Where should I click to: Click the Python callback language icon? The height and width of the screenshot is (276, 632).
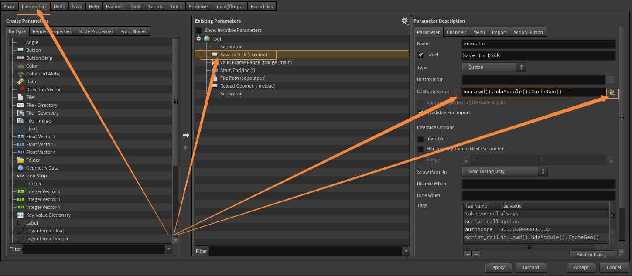coord(612,92)
